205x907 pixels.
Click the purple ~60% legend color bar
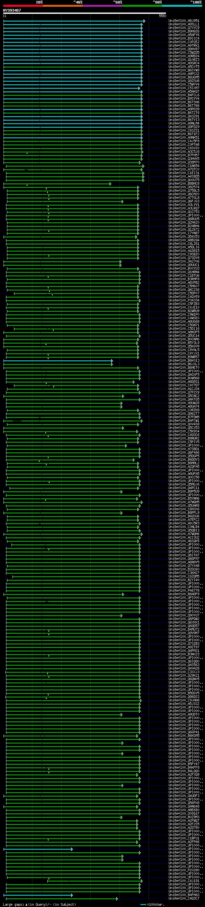tap(103, 6)
